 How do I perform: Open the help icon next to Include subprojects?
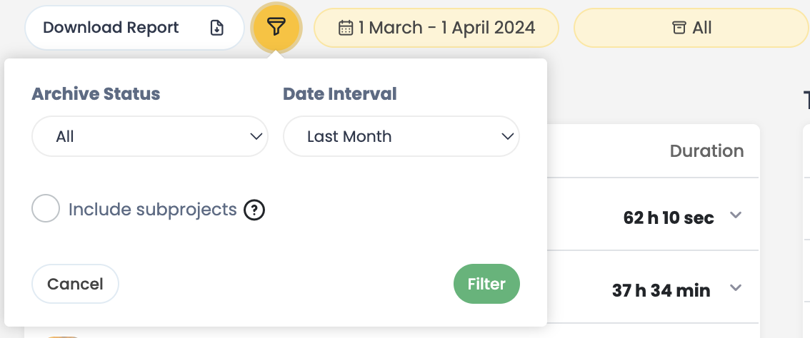pos(254,210)
